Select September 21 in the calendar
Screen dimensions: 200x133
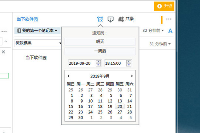[130, 106]
